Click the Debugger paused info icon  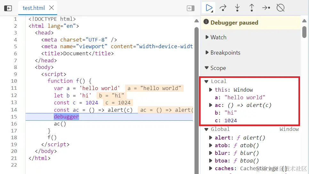click(206, 22)
